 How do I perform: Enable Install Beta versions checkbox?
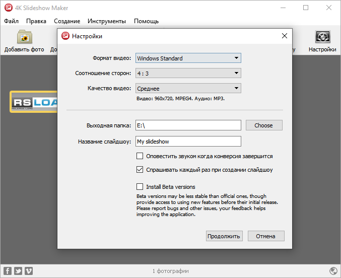(x=140, y=187)
